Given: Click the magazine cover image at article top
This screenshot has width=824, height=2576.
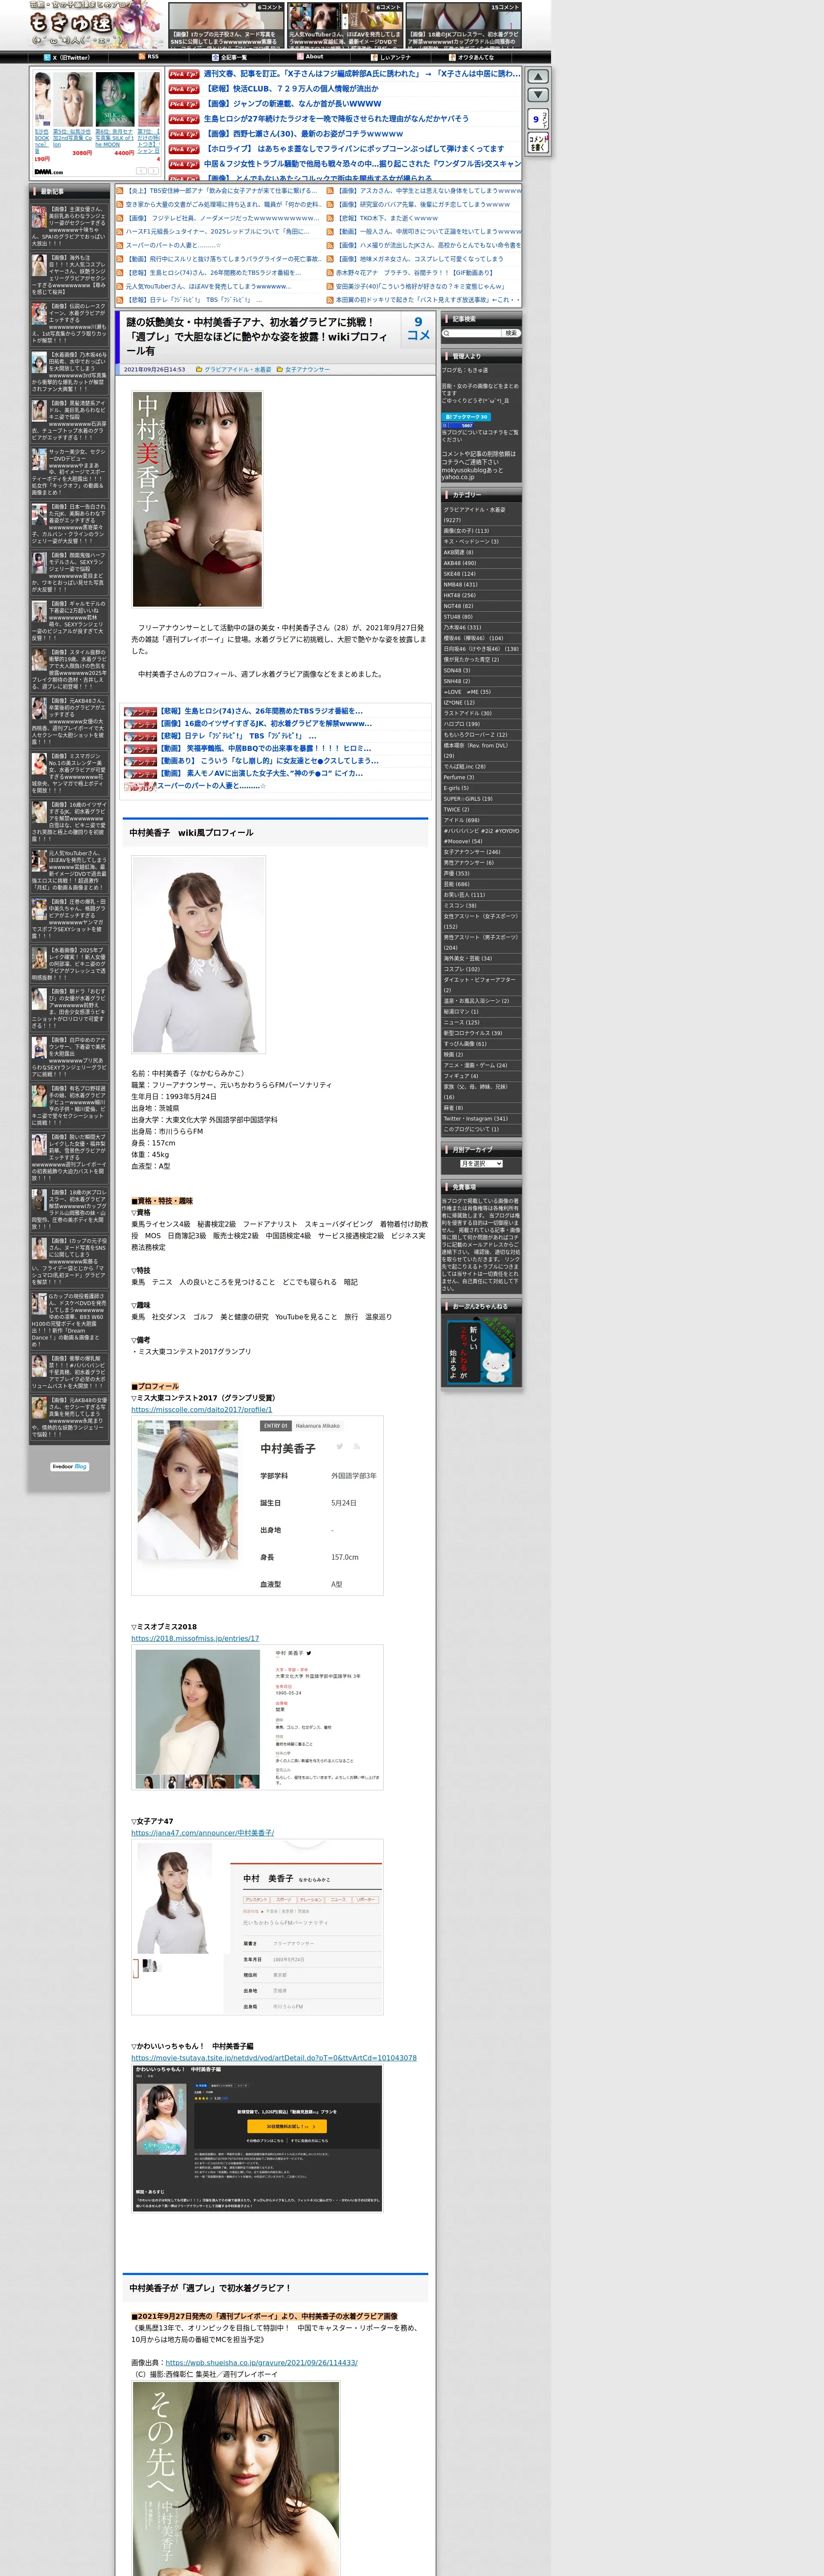Looking at the screenshot, I should [x=197, y=498].
